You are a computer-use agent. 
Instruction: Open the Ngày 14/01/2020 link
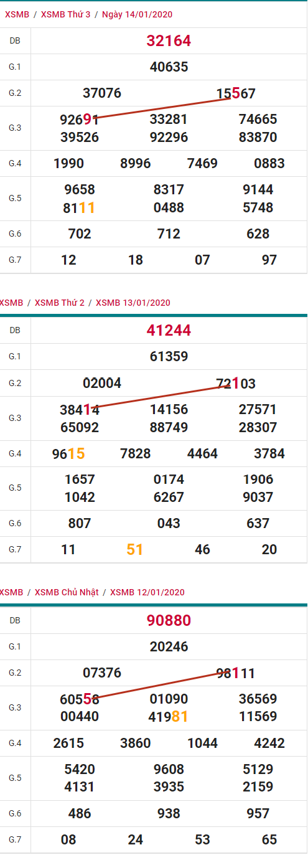tap(137, 14)
